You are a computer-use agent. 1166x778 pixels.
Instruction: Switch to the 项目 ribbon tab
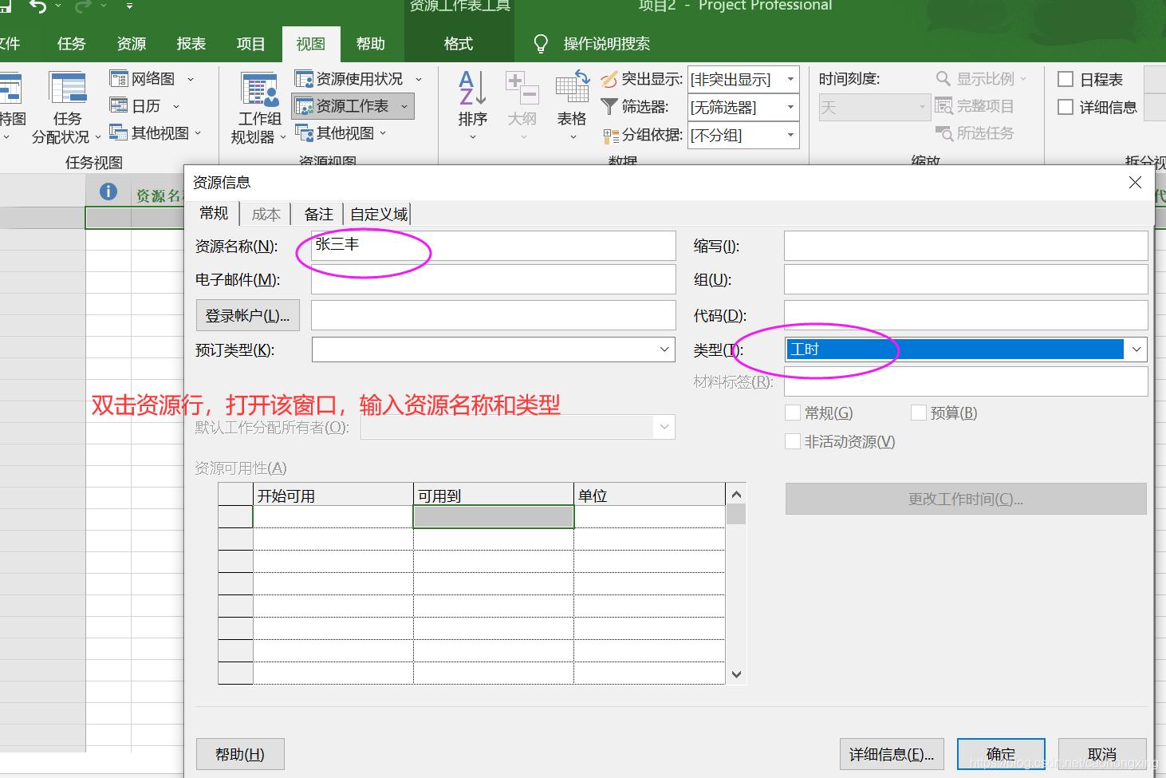pyautogui.click(x=251, y=44)
